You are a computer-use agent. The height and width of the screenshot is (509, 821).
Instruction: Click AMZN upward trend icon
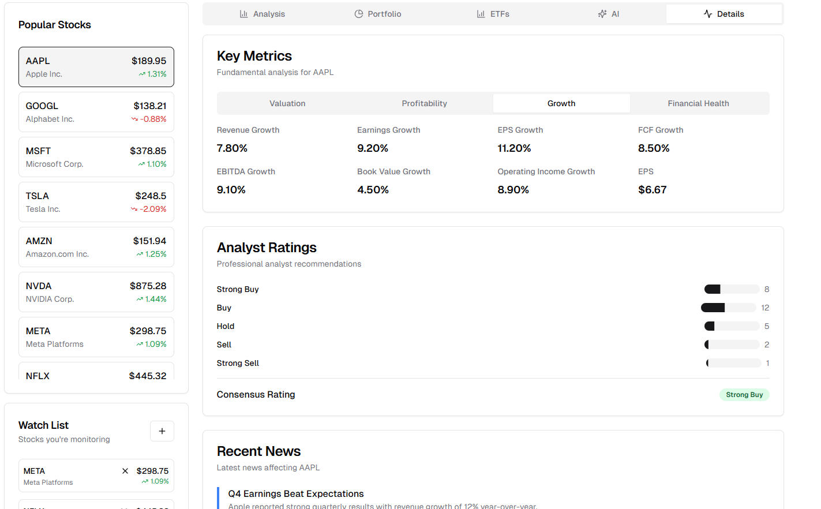coord(140,254)
